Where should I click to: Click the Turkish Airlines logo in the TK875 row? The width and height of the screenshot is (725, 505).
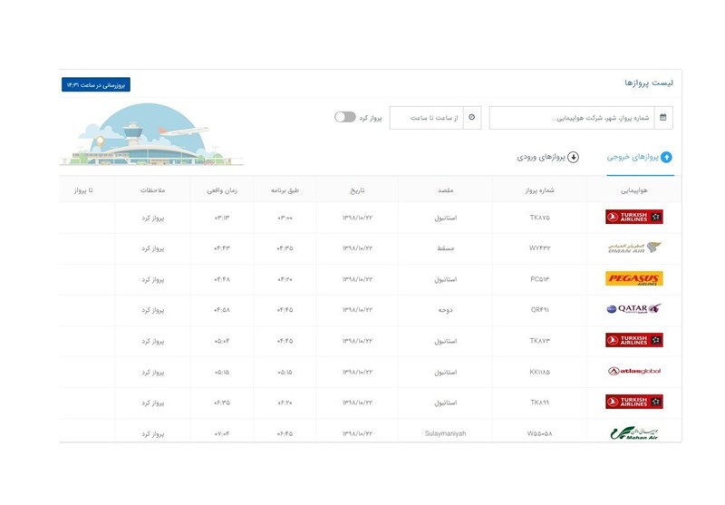(x=633, y=217)
